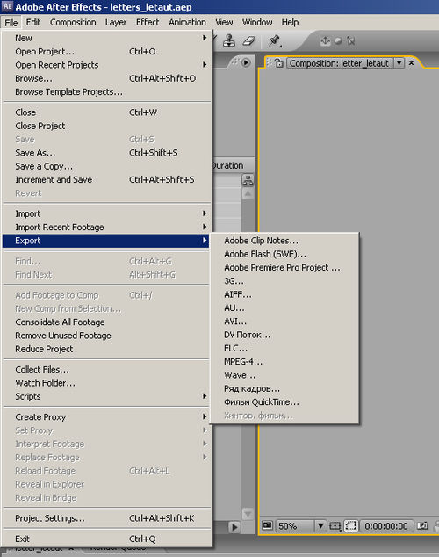Click the grid and guides options icon
The image size is (439, 557).
coord(335,525)
